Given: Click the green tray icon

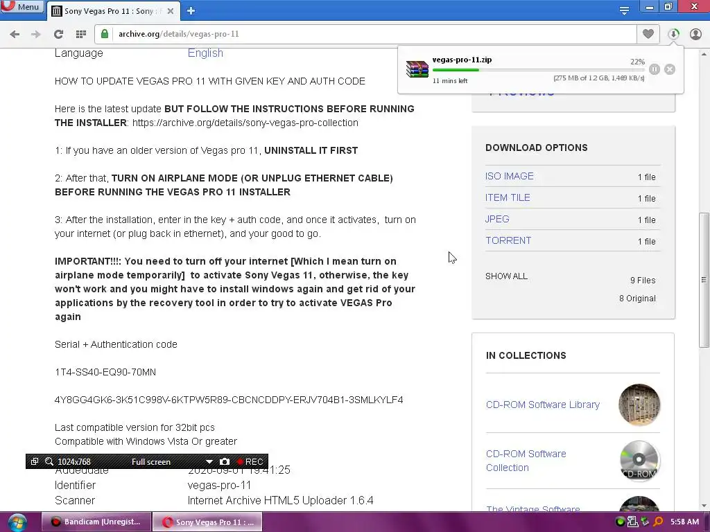Looking at the screenshot, I should 621,522.
